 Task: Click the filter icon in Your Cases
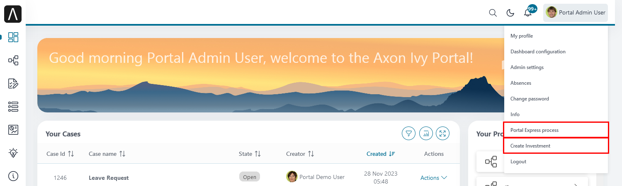(x=408, y=134)
